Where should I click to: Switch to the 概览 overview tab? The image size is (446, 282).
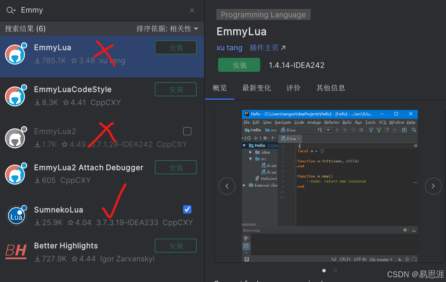[x=220, y=88]
